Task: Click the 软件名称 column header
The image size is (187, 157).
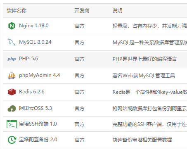Action: (17, 11)
